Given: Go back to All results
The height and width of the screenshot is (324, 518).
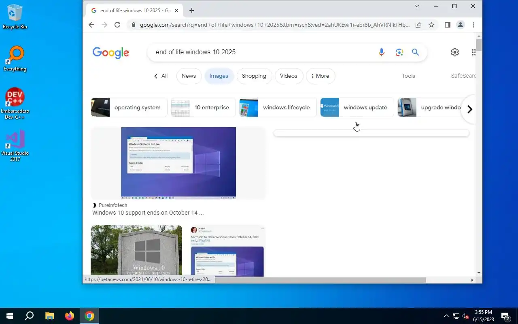Looking at the screenshot, I should pyautogui.click(x=161, y=76).
